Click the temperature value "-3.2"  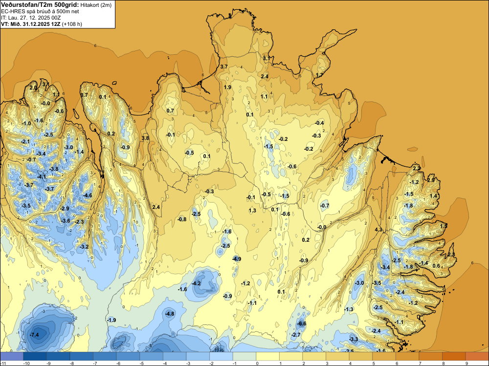coord(84,247)
